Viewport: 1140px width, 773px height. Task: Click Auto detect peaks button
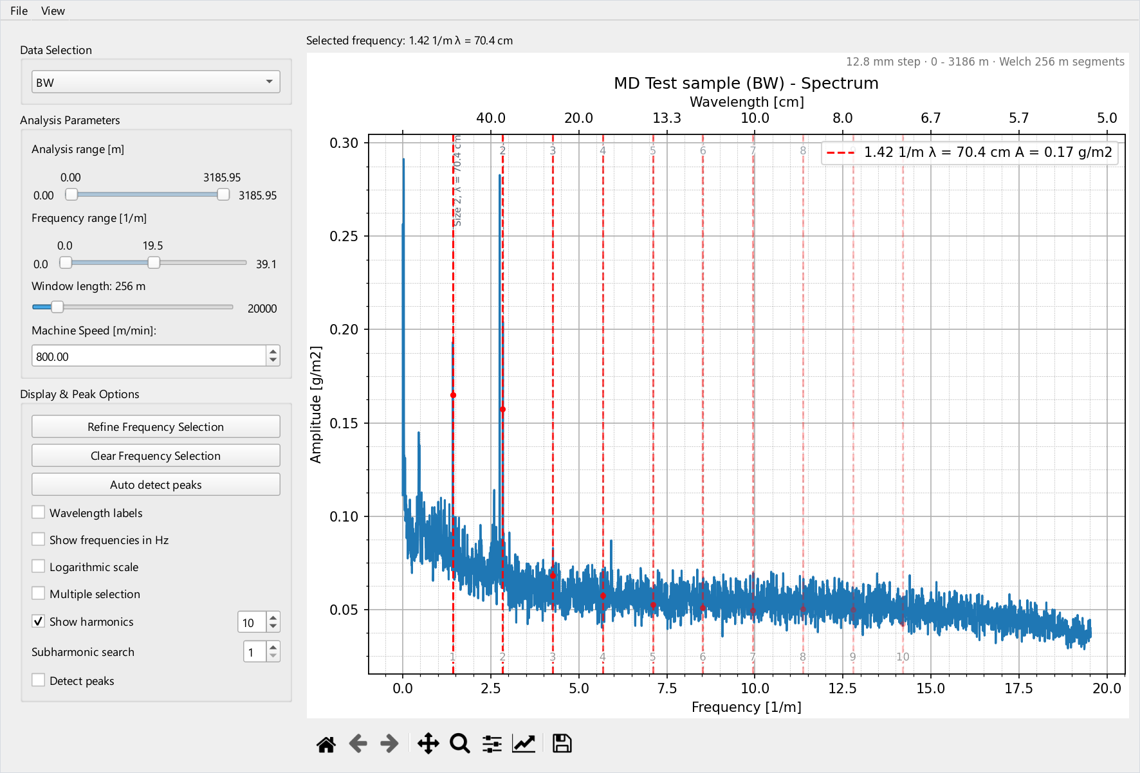(x=156, y=485)
